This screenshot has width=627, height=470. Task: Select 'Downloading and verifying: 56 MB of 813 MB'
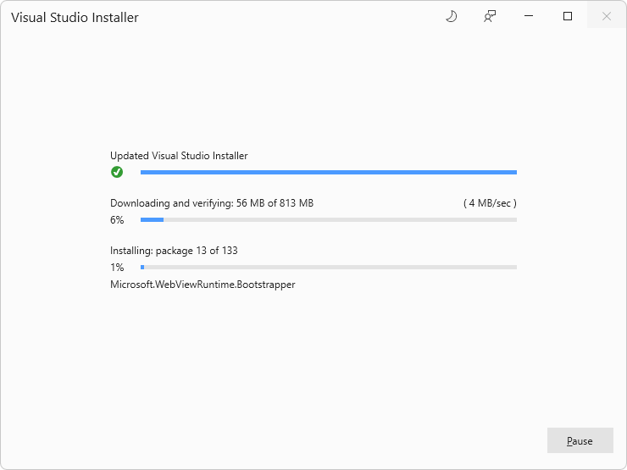pyautogui.click(x=212, y=203)
